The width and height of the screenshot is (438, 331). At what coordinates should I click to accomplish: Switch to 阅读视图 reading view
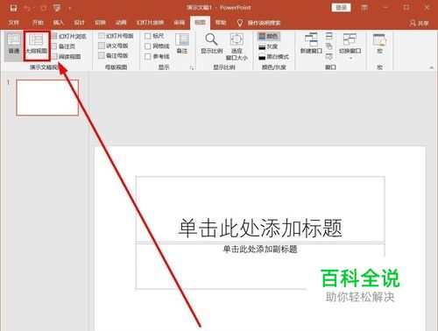click(x=67, y=57)
